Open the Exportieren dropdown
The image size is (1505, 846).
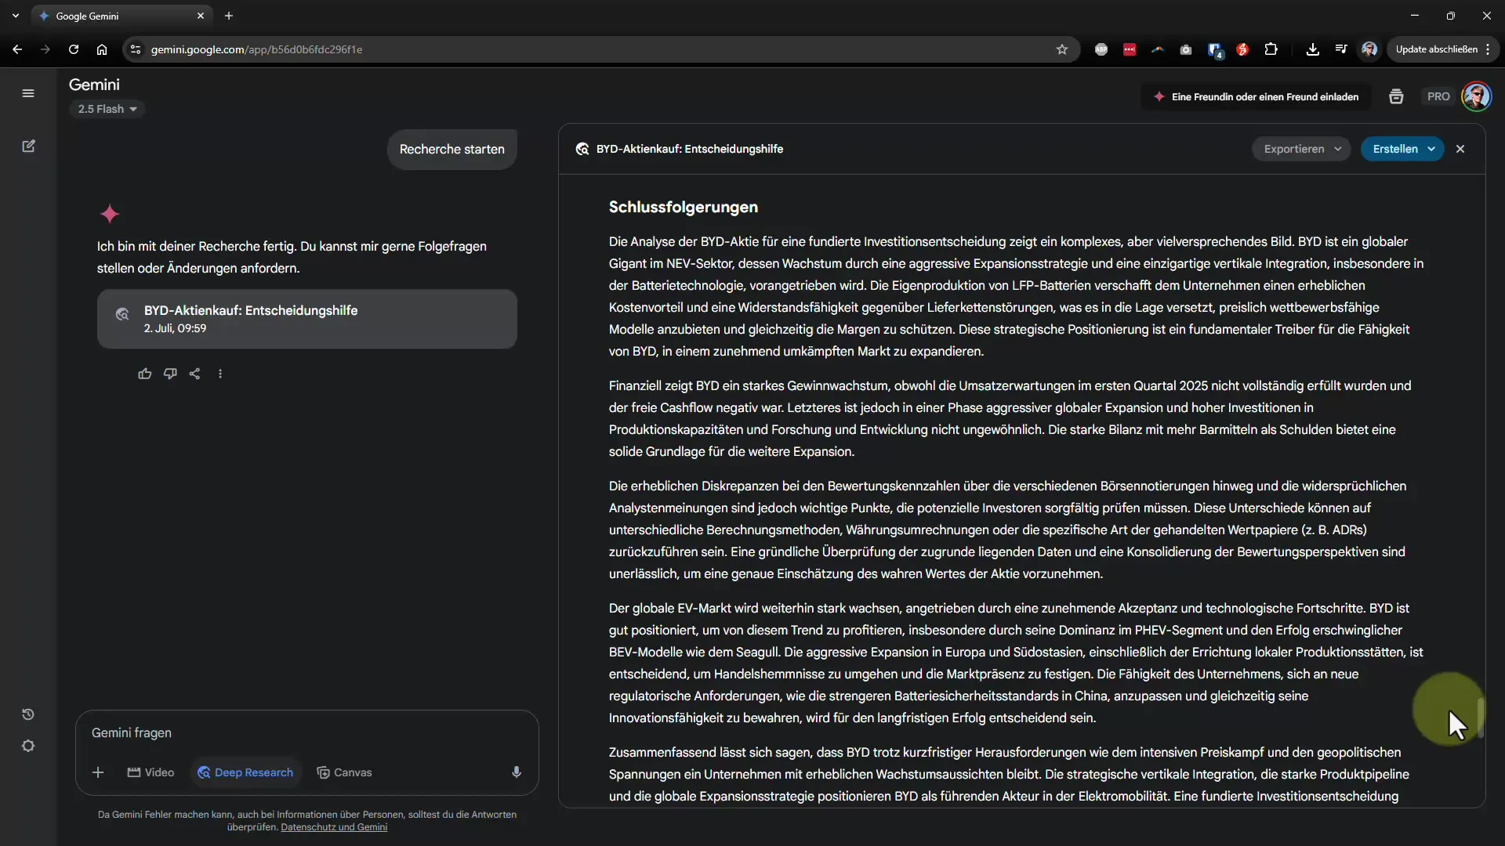(1301, 149)
